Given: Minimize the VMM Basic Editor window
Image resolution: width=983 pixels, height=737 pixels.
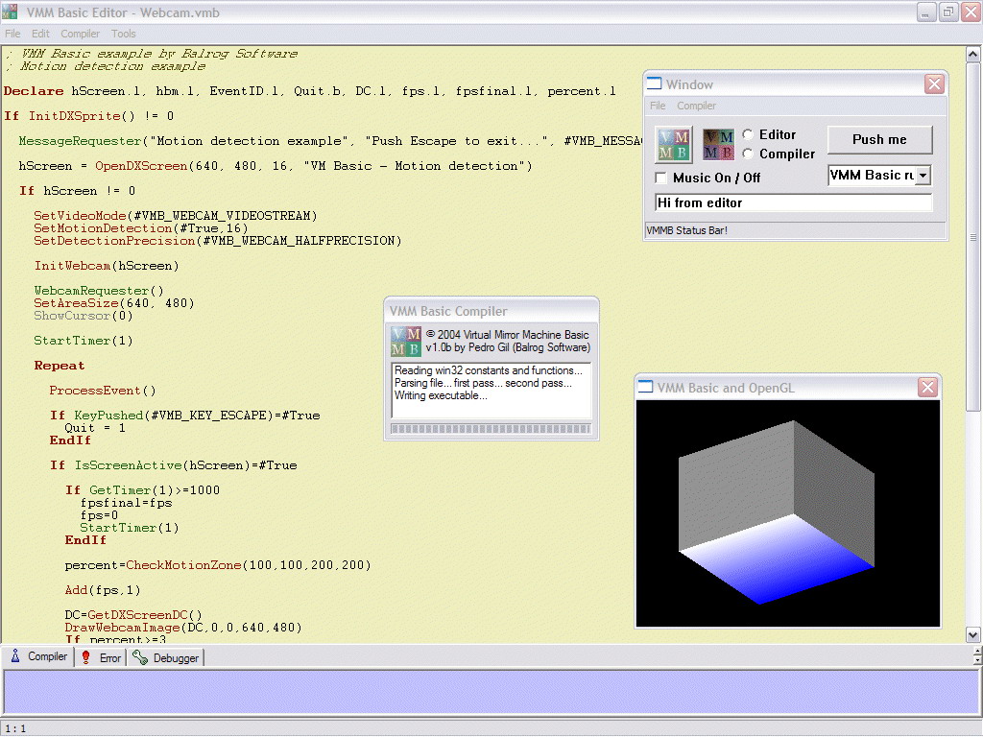Looking at the screenshot, I should [x=926, y=12].
